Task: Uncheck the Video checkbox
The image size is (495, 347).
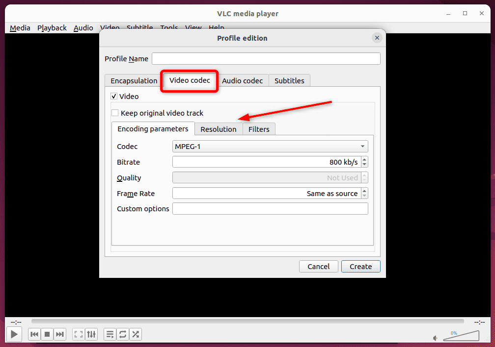Action: [x=114, y=96]
